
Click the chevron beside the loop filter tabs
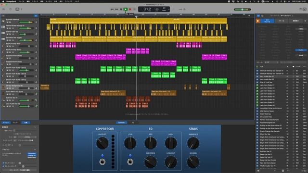[x=305, y=21]
